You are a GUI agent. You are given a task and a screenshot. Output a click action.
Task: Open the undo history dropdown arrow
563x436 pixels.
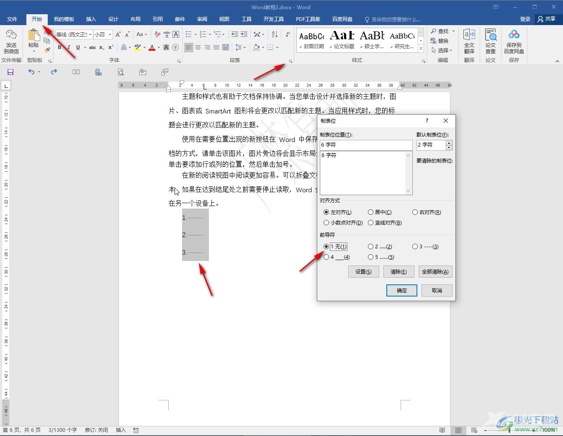39,72
